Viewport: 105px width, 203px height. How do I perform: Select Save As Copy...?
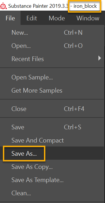click(52, 167)
